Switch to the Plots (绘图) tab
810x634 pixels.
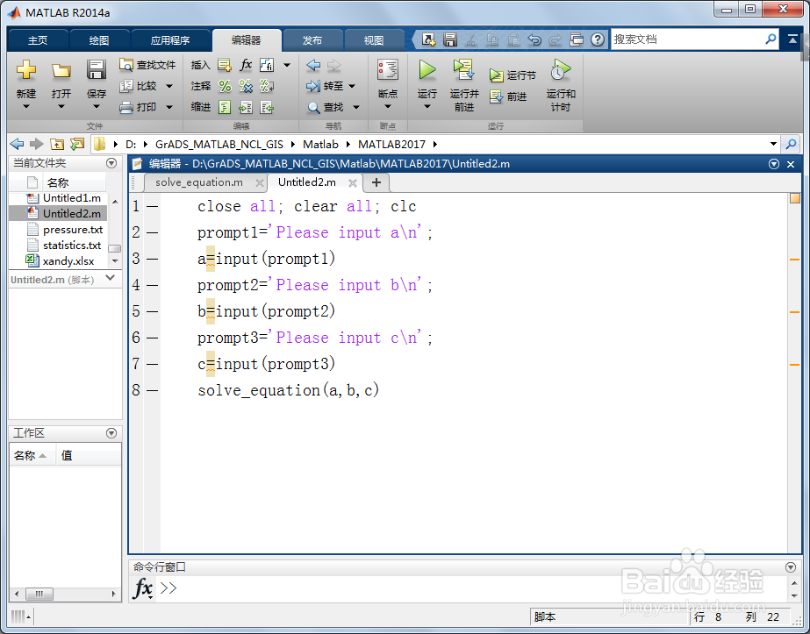(98, 40)
